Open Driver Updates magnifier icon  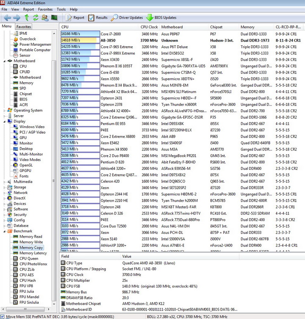(x=114, y=18)
